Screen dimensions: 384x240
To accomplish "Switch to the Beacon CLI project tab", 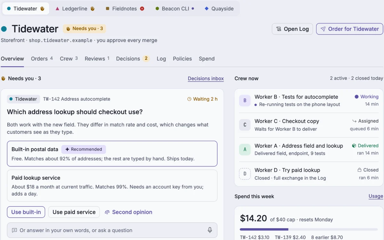I will pyautogui.click(x=175, y=9).
